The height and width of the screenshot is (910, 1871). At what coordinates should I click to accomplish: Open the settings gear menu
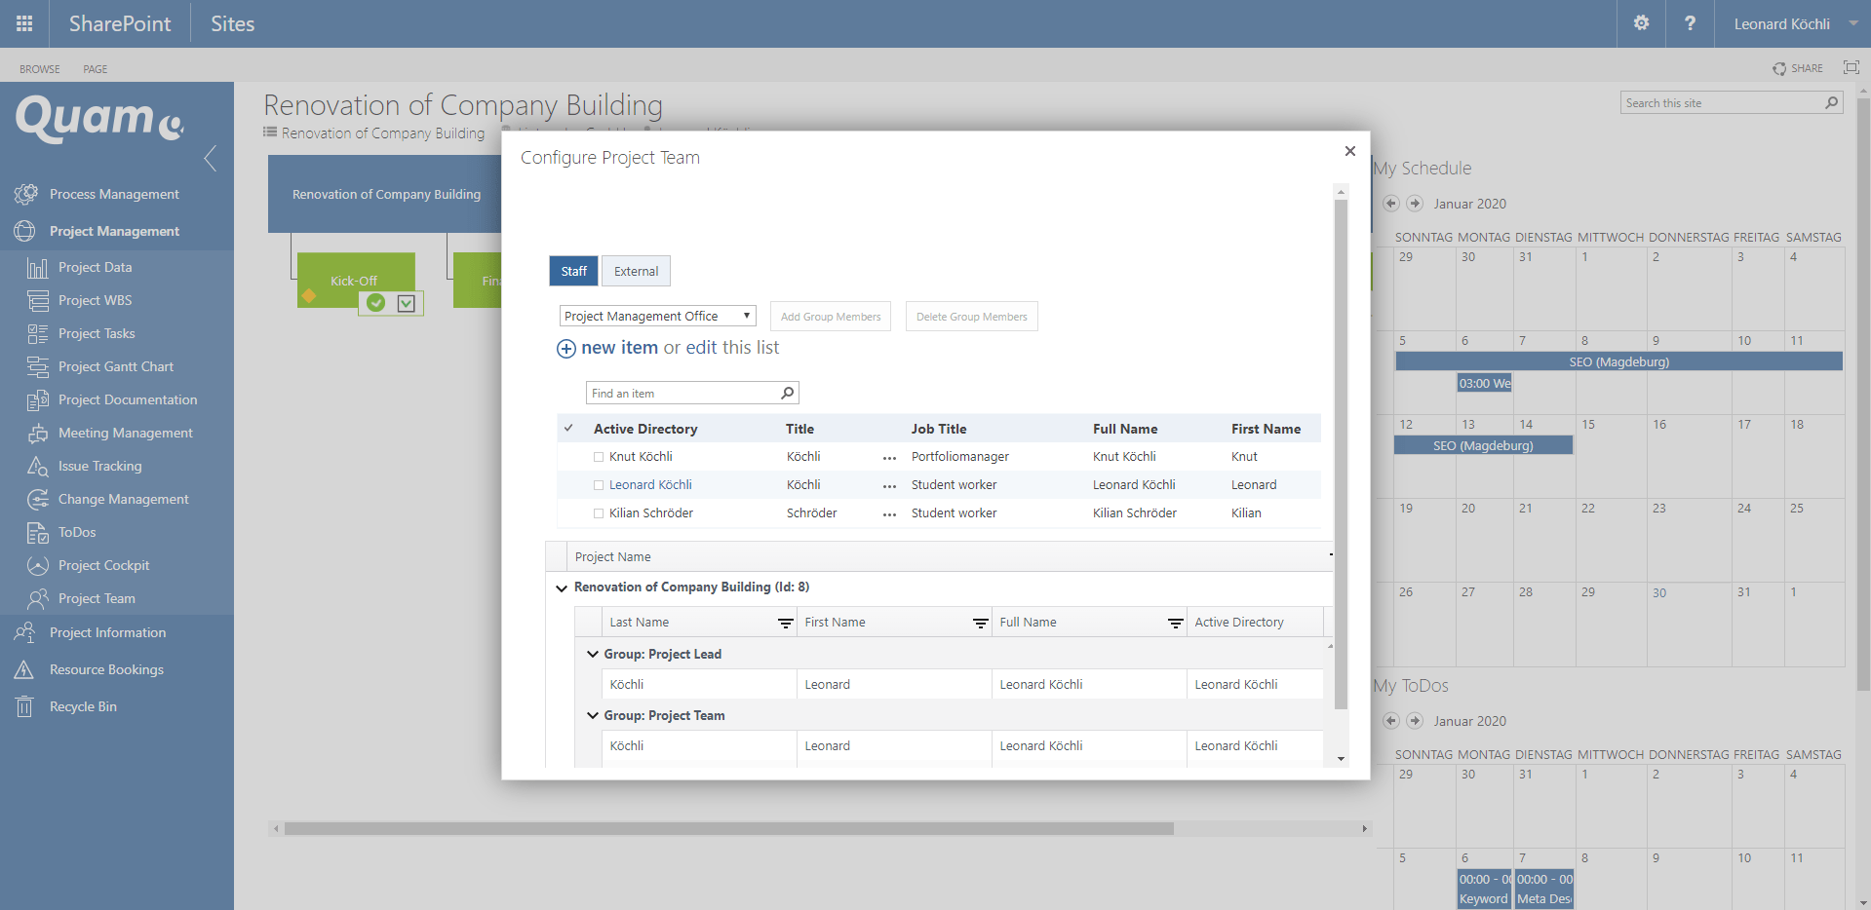[x=1641, y=23]
